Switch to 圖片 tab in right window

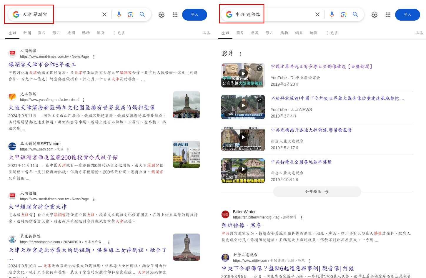tap(240, 33)
